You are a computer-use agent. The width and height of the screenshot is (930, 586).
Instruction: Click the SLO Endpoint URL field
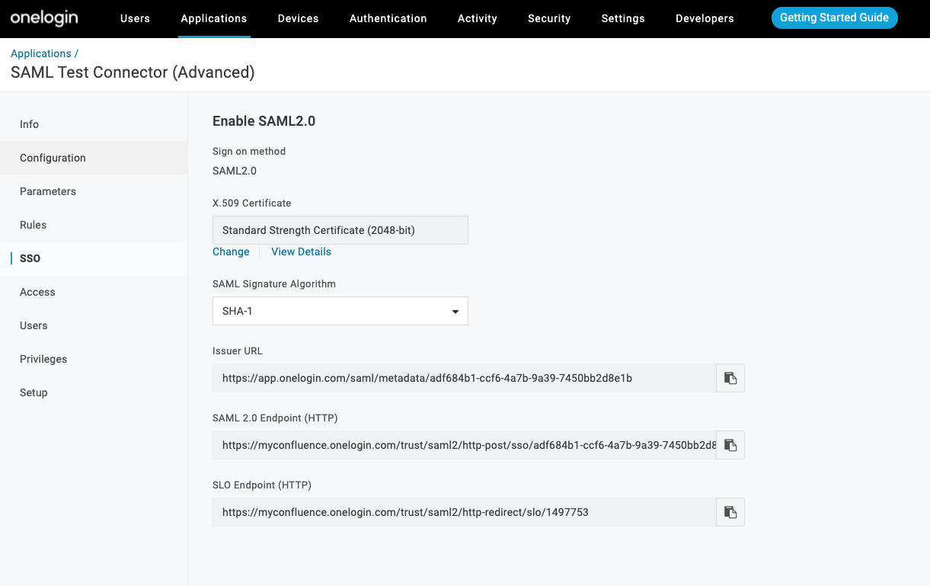[465, 512]
